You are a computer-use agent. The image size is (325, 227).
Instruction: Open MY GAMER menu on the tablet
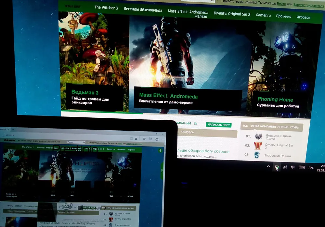point(22,141)
